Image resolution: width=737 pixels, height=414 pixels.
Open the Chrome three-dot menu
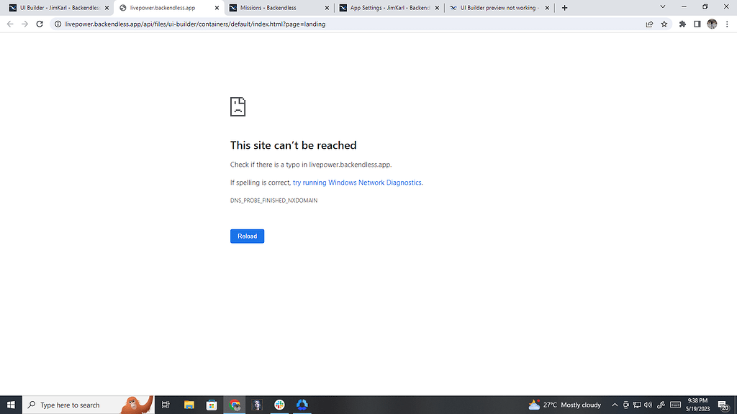[728, 24]
